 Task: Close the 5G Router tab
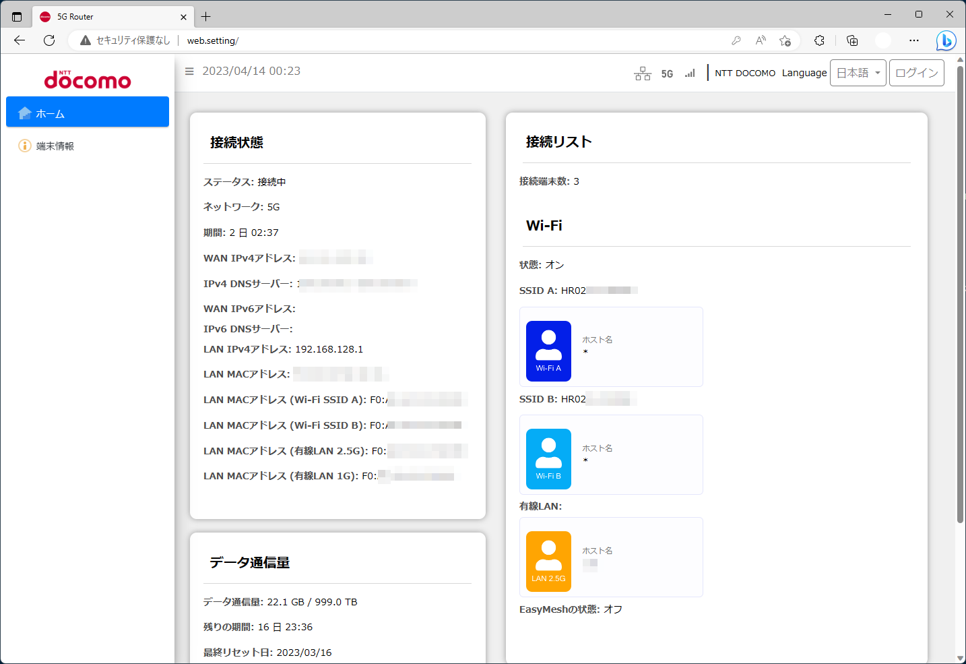184,17
